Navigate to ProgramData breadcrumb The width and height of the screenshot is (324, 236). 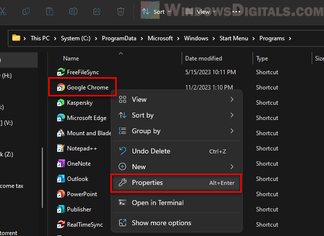119,38
